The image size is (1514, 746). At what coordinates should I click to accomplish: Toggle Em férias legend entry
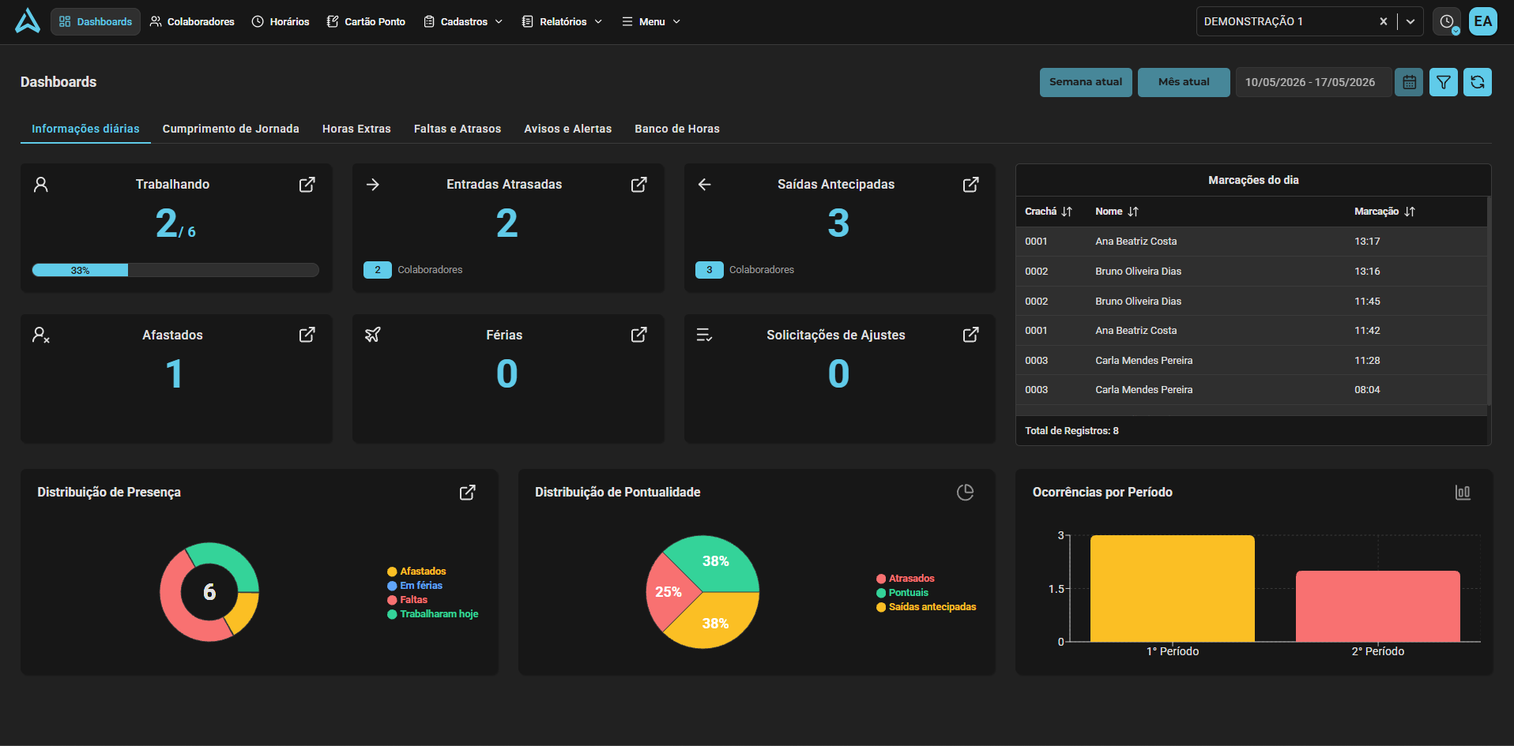[415, 586]
